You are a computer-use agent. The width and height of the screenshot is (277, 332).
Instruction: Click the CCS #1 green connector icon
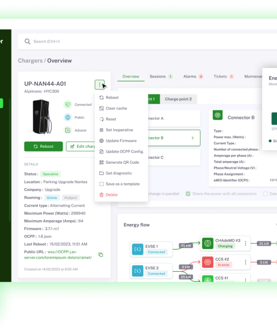click(208, 279)
